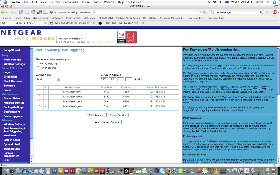Click the last octet field of Server IP
The height and width of the screenshot is (175, 280).
tap(129, 79)
